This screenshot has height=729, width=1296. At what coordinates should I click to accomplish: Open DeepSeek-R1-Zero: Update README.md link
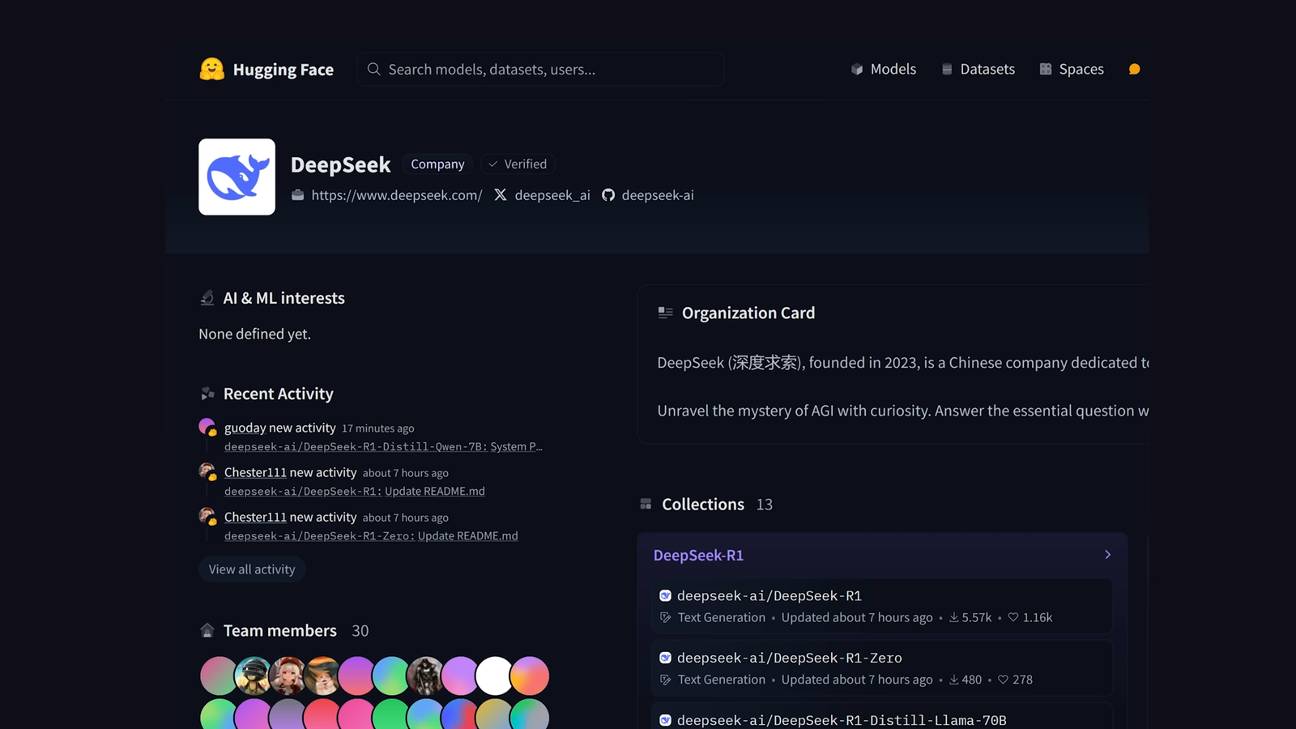point(371,535)
